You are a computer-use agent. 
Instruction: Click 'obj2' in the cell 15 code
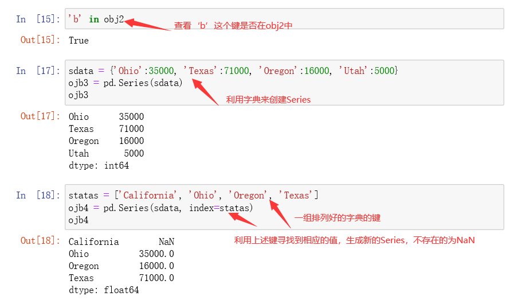pyautogui.click(x=114, y=20)
